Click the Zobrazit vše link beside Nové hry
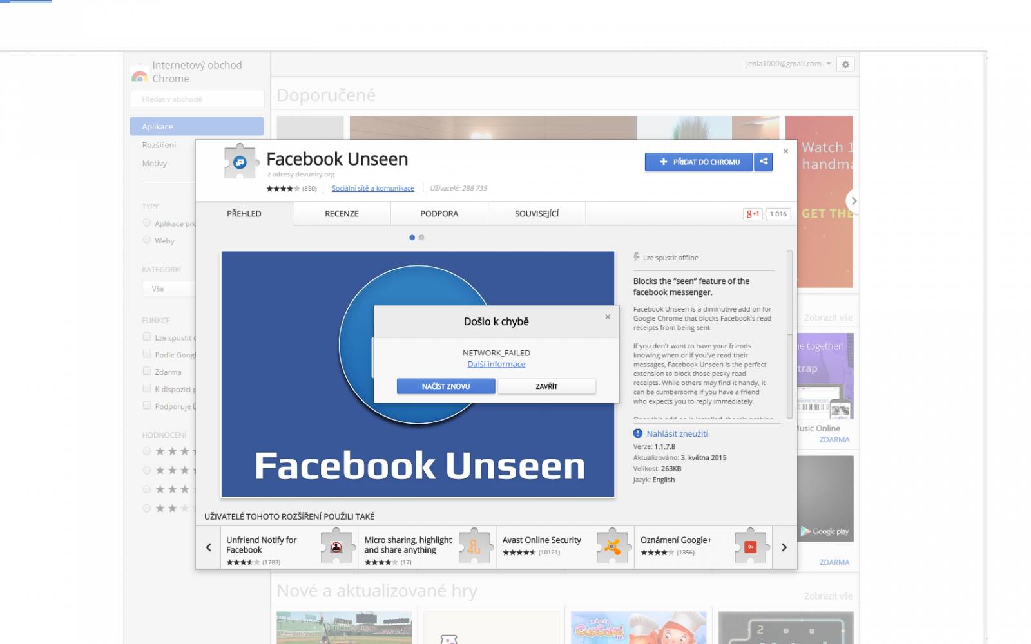This screenshot has height=644, width=1031. pos(828,596)
